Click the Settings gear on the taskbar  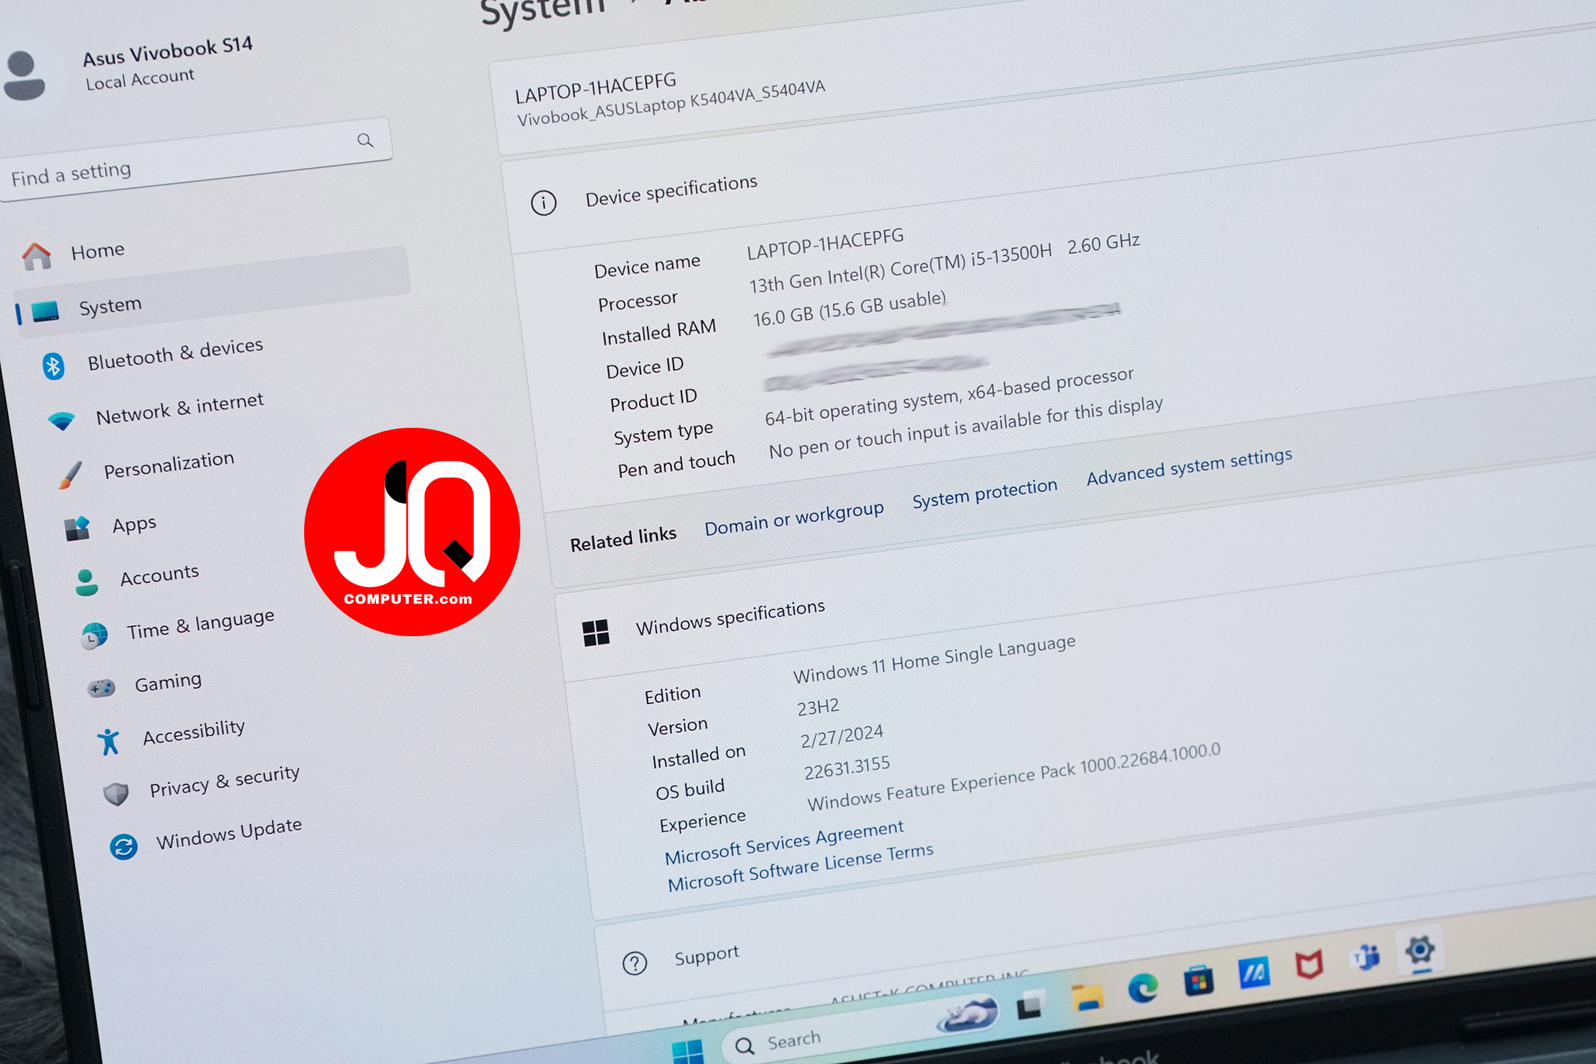click(1420, 949)
